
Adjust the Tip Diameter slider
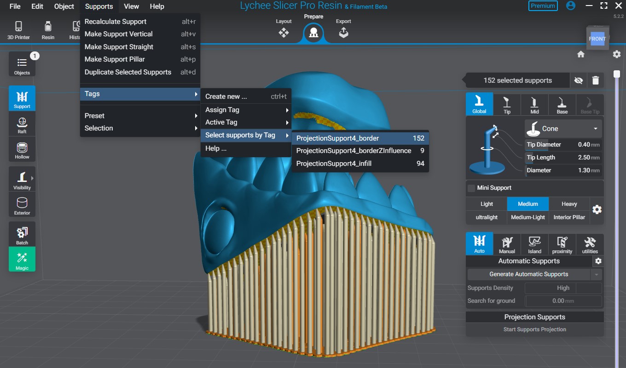[x=563, y=145]
